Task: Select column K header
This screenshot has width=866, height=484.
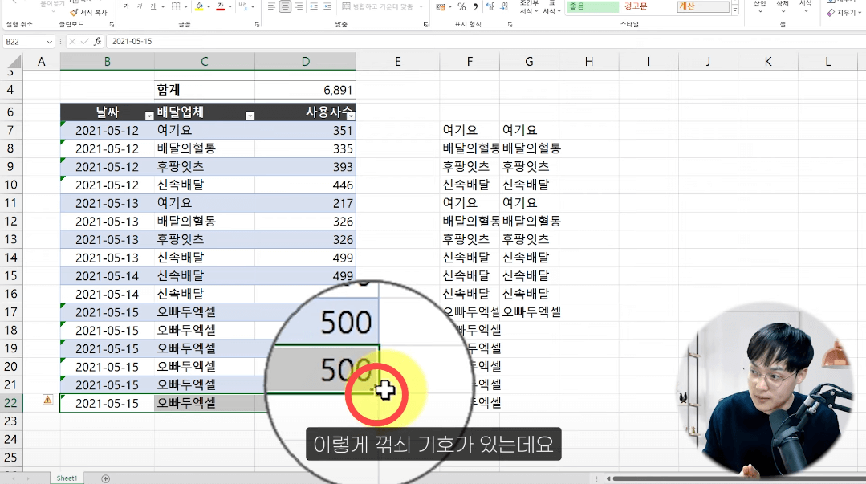Action: coord(768,62)
